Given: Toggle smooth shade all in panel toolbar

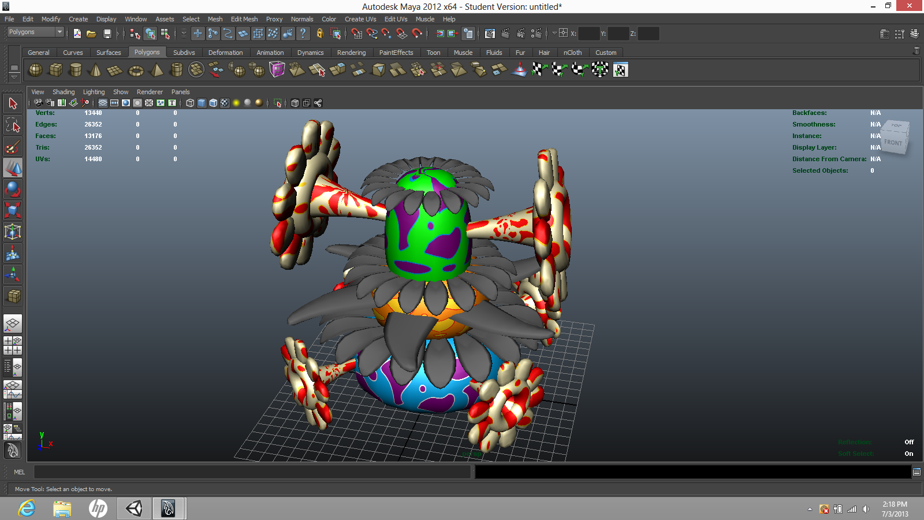Looking at the screenshot, I should [202, 103].
